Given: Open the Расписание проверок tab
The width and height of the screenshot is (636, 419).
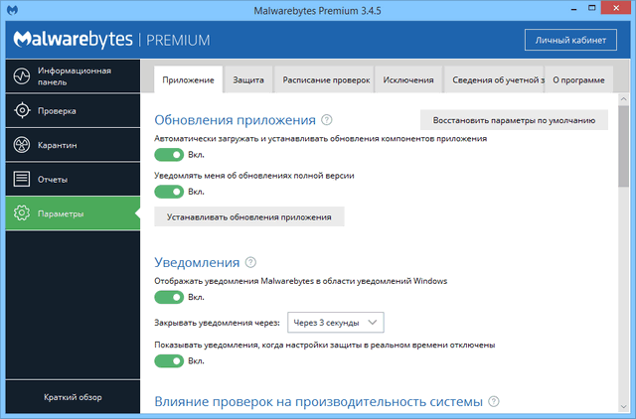Looking at the screenshot, I should click(326, 78).
